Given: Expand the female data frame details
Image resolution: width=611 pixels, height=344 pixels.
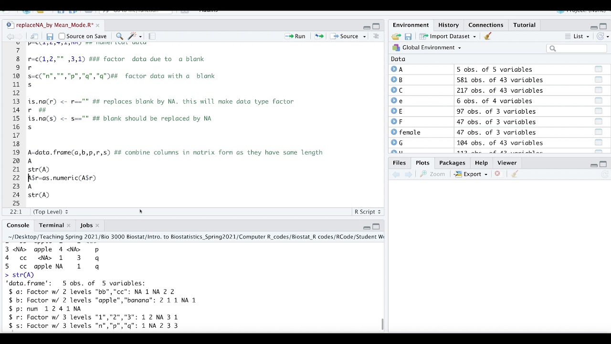Looking at the screenshot, I should point(394,132).
